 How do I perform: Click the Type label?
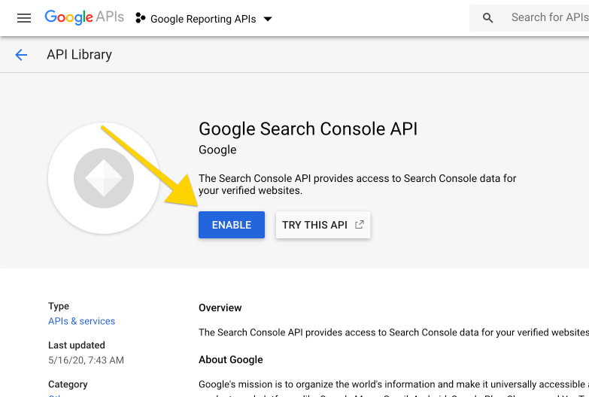59,306
